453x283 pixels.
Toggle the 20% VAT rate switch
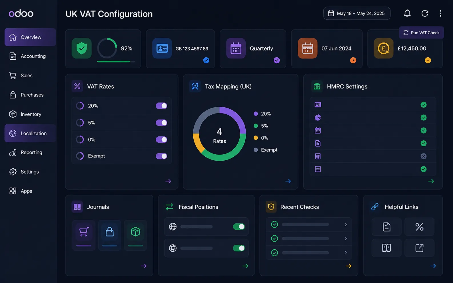click(x=161, y=106)
